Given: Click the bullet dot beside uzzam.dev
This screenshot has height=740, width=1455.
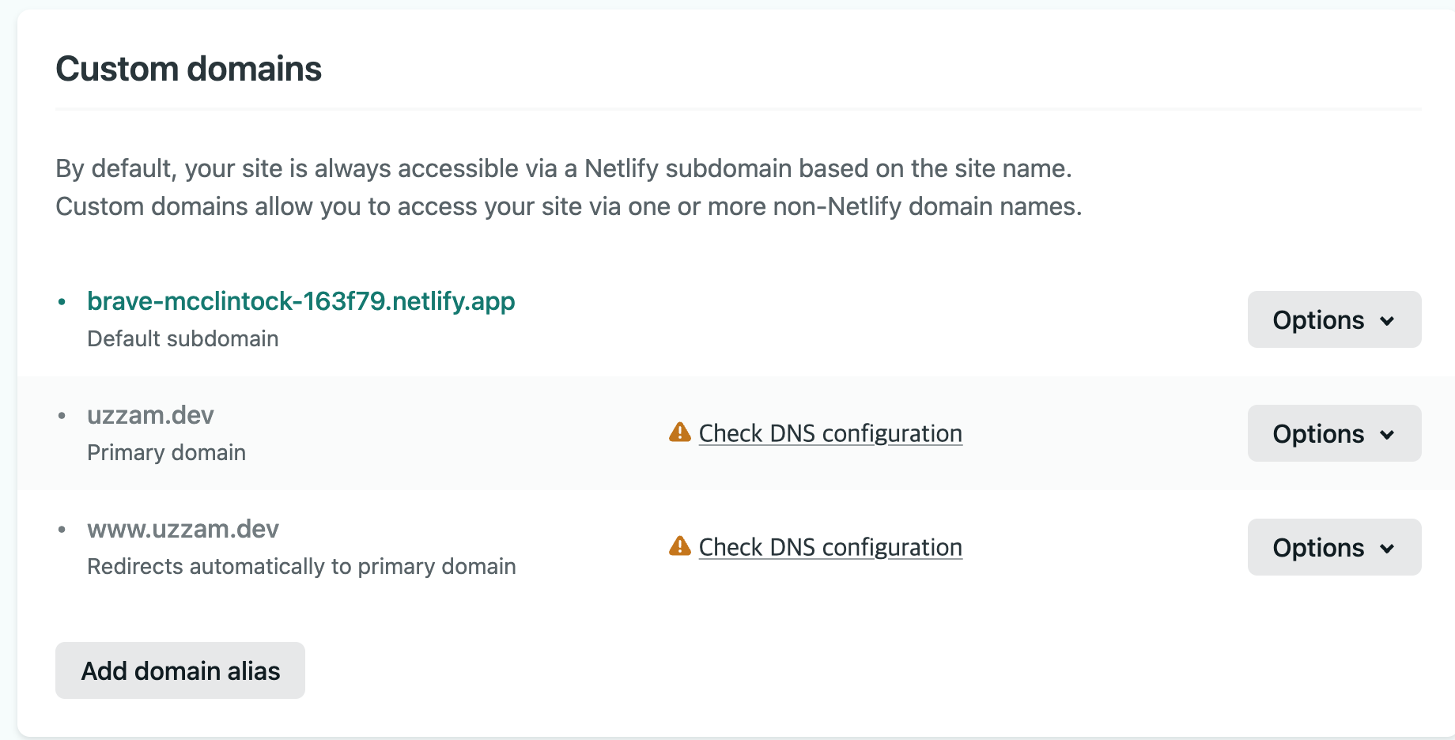Looking at the screenshot, I should pos(62,416).
